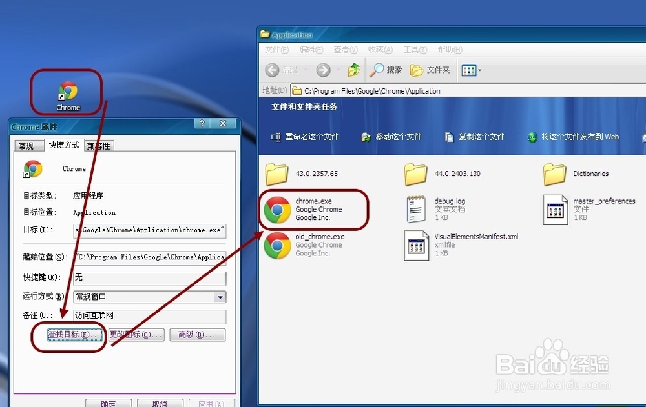
Task: Click Rename this file (重命名这个文件)
Action: pyautogui.click(x=305, y=137)
